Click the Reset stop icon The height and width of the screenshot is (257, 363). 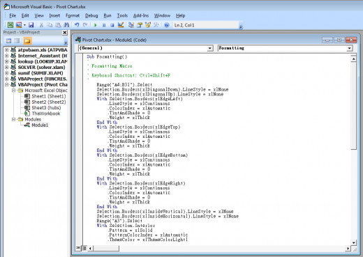point(112,25)
